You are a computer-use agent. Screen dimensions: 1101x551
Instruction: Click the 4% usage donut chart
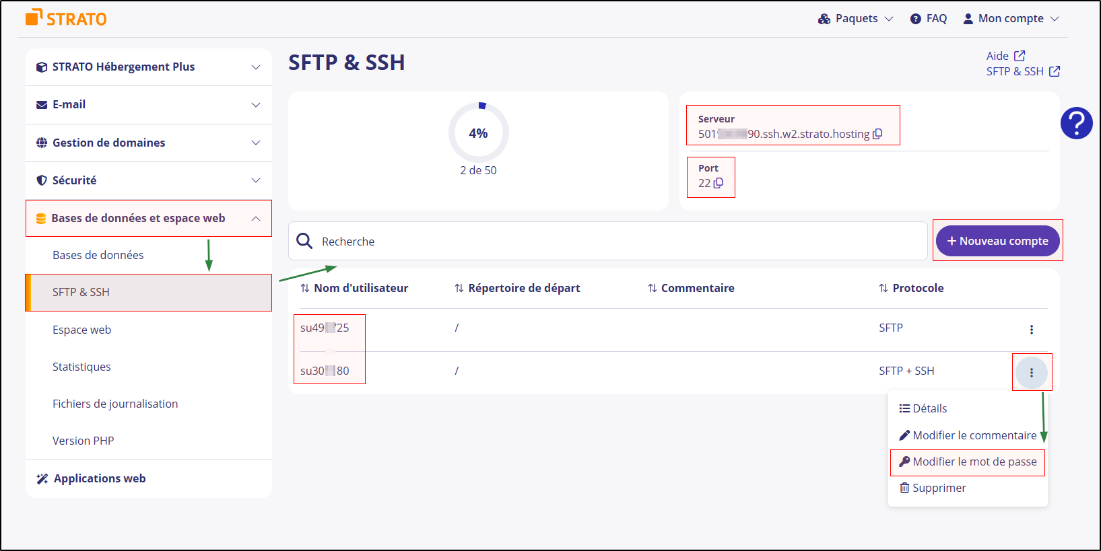point(478,133)
